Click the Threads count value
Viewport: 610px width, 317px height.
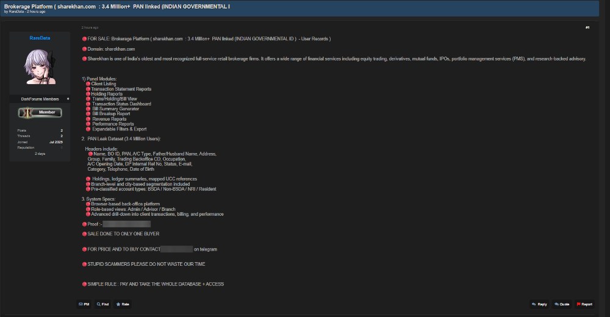pyautogui.click(x=61, y=136)
